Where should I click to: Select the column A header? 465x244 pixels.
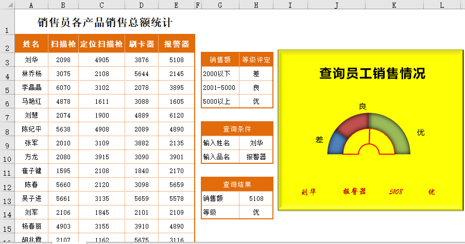coord(31,5)
